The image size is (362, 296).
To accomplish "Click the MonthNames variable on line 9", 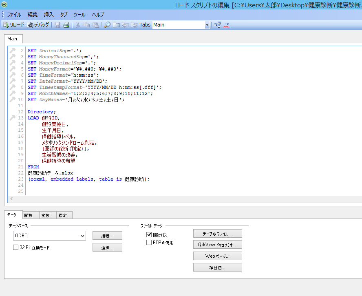I will 53,93.
